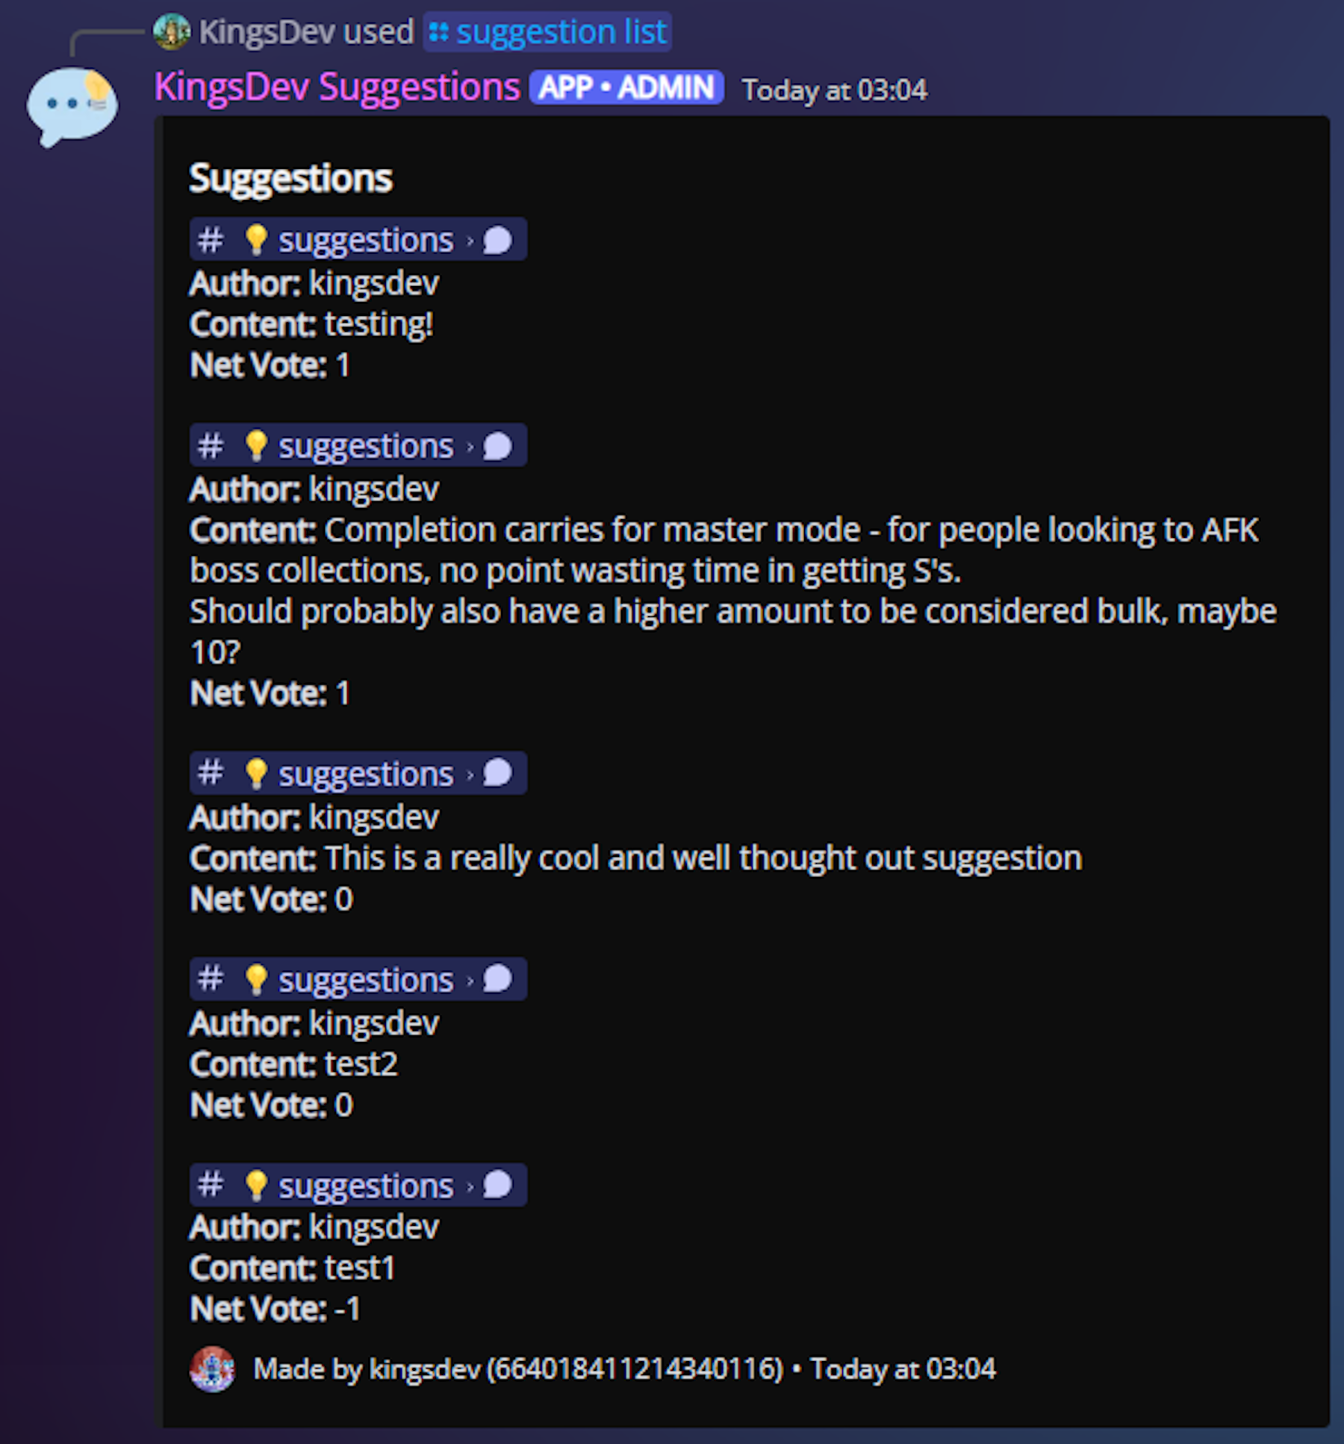Image resolution: width=1344 pixels, height=1444 pixels.
Task: Click the 'suggestion list' slash command link
Action: click(x=547, y=32)
